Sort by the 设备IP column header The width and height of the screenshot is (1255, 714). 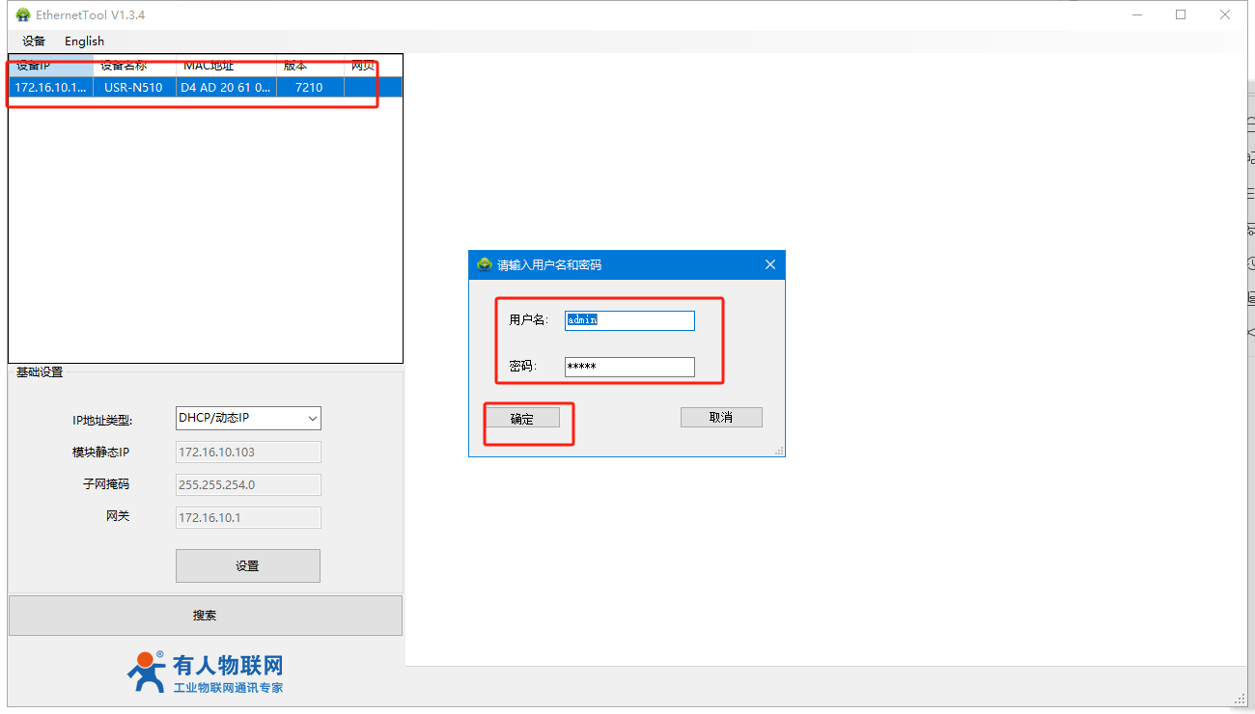51,67
